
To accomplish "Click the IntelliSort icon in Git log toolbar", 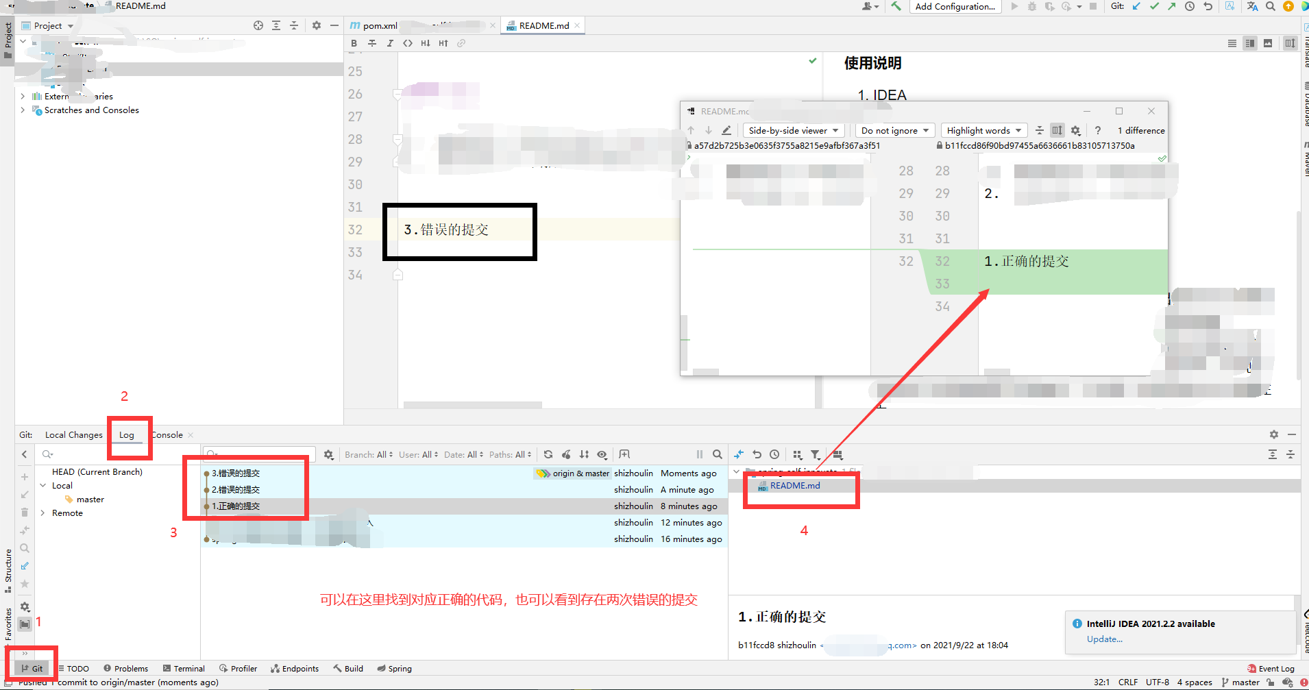I will pyautogui.click(x=584, y=454).
